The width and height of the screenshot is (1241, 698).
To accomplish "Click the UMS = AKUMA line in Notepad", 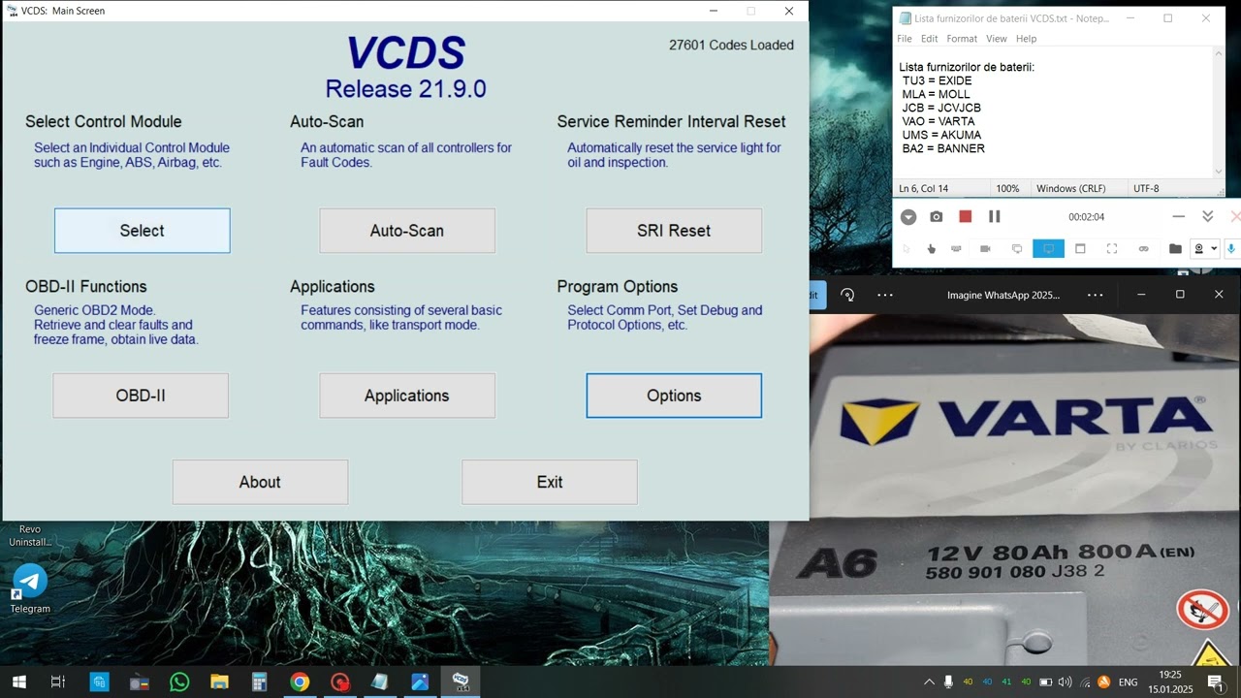I will click(941, 135).
